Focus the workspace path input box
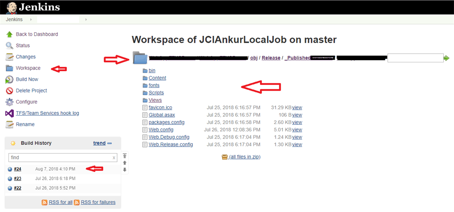Image resolution: width=454 pixels, height=212 pixels. pos(415,58)
